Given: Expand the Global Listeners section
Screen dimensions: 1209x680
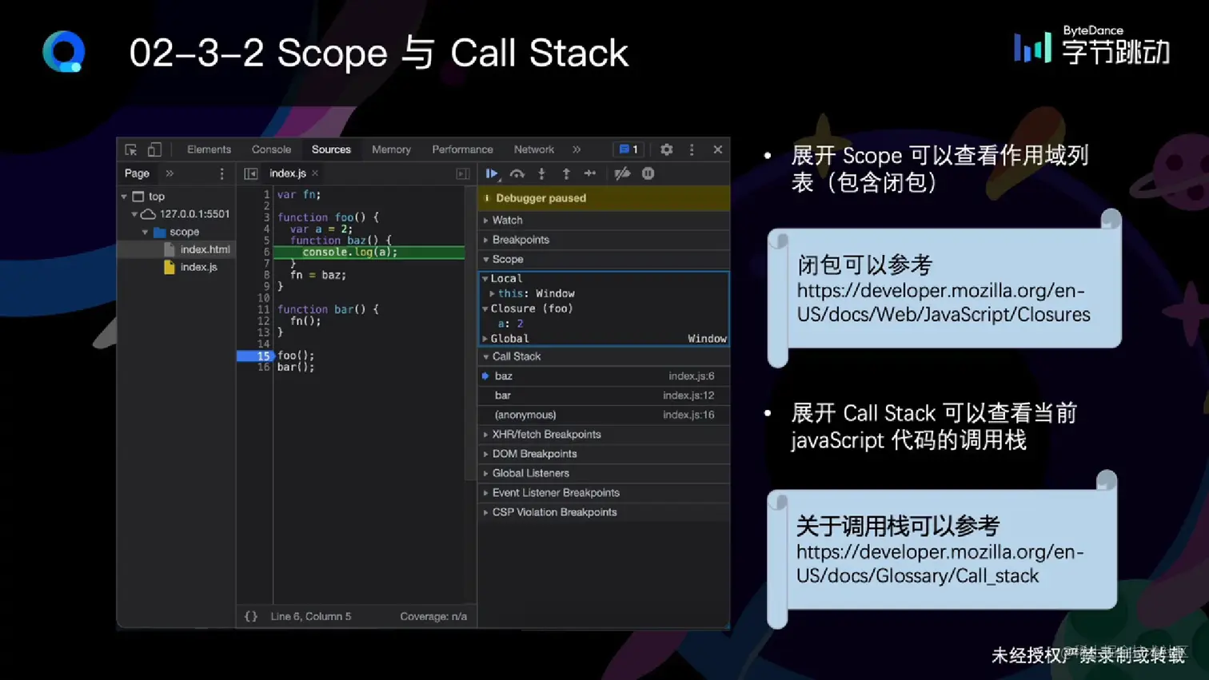Looking at the screenshot, I should point(604,473).
